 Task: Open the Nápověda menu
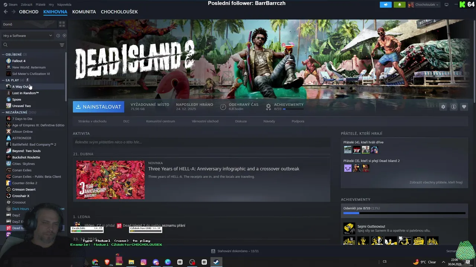64,4
